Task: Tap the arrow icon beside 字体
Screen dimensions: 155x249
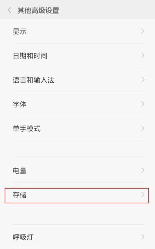Action: click(143, 104)
